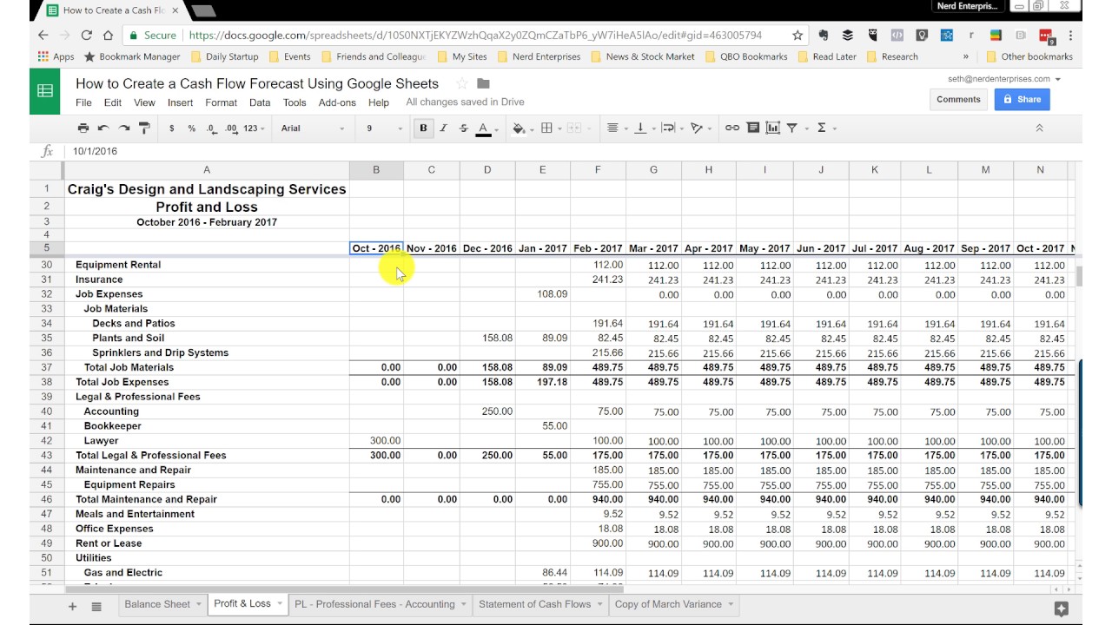
Task: Decrease the number of decimal places
Action: coord(211,128)
